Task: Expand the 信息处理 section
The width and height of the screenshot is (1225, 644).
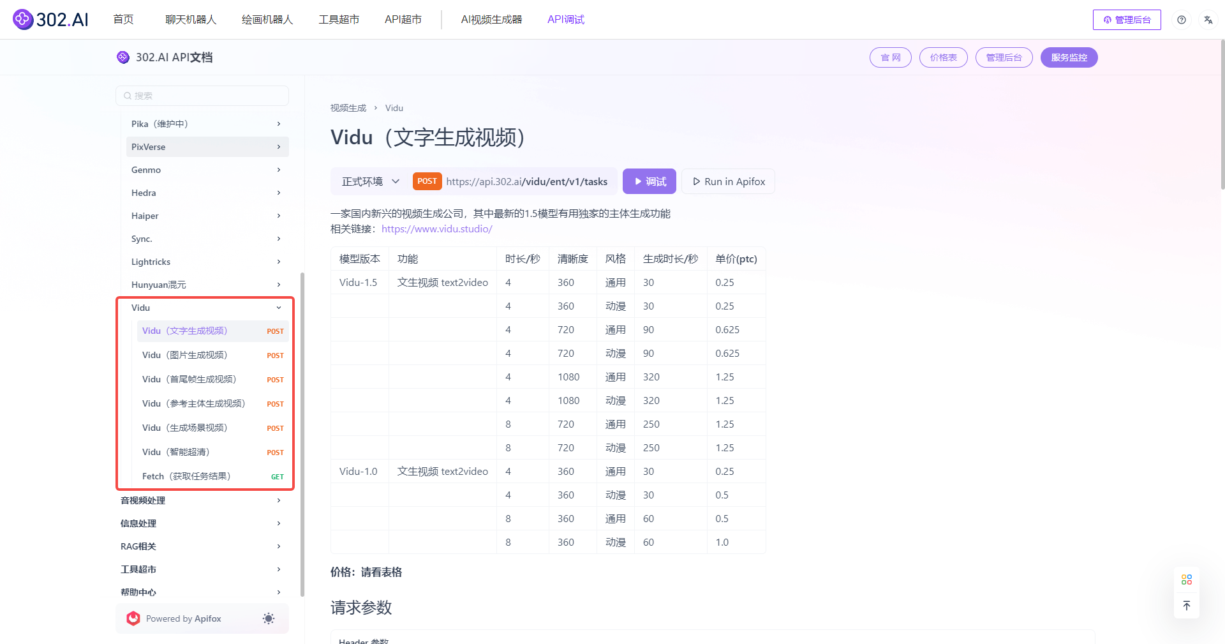Action: [202, 523]
